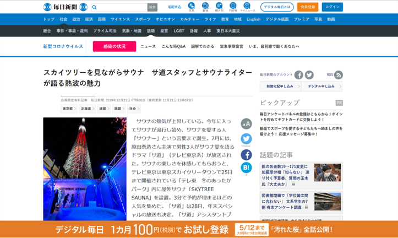The width and height of the screenshot is (398, 238).
Task: Select the プライム司法 submenu tab
Action: pos(105,31)
